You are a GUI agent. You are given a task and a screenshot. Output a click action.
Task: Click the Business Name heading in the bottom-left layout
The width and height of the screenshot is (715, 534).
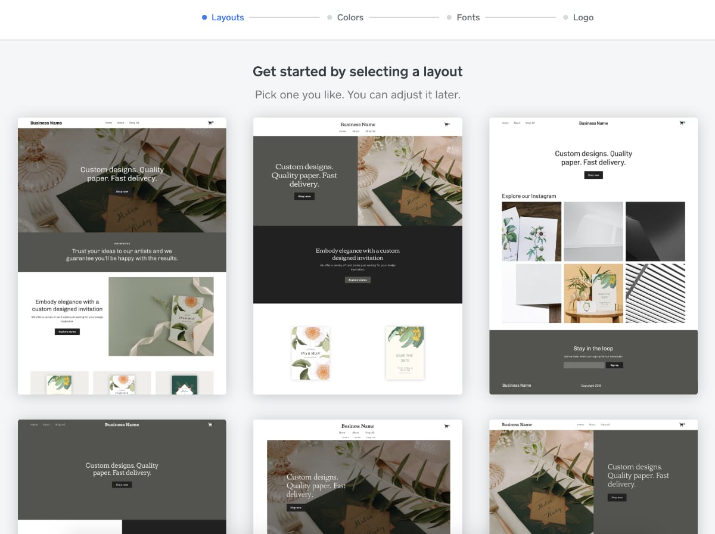click(122, 425)
